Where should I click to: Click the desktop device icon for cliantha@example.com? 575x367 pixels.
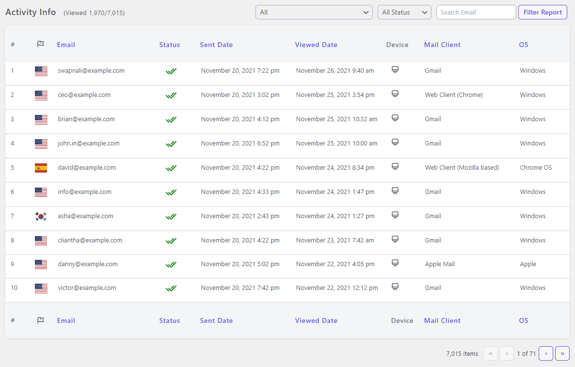(395, 239)
